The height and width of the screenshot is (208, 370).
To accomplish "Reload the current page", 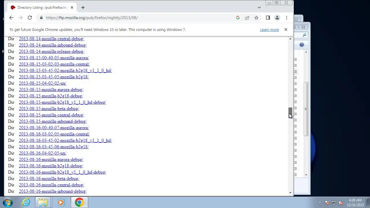I will 30,18.
